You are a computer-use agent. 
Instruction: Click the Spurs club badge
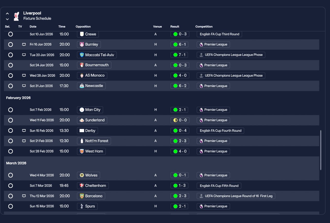[x=82, y=206]
